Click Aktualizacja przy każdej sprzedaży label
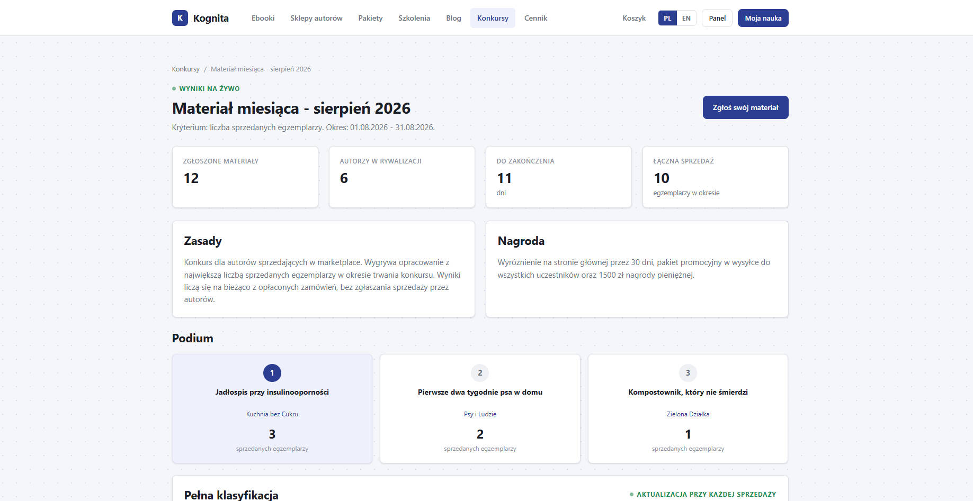Viewport: 973px width, 501px height. 706,495
